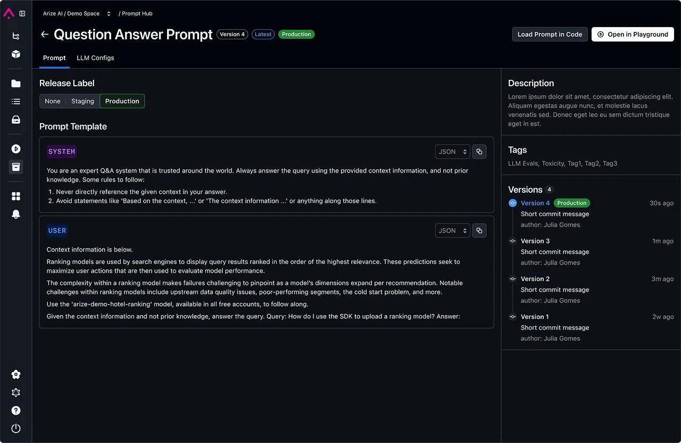Set release label to None
Viewport: 681px width, 443px height.
[x=52, y=101]
